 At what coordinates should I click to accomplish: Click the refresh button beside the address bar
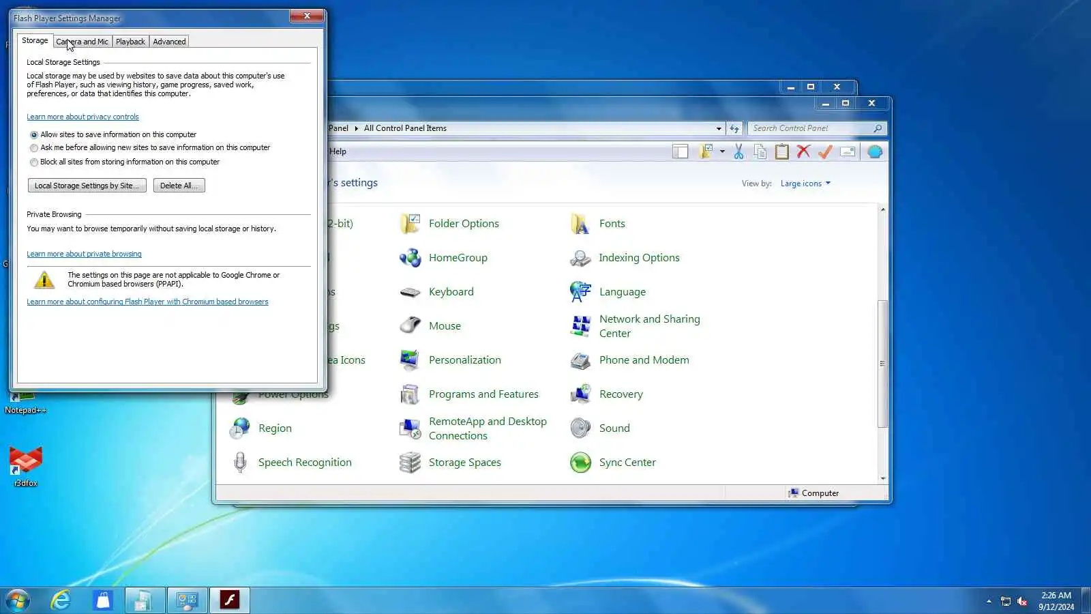pos(734,128)
